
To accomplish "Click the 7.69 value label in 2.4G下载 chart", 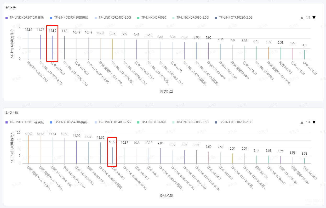I will [x=208, y=147].
